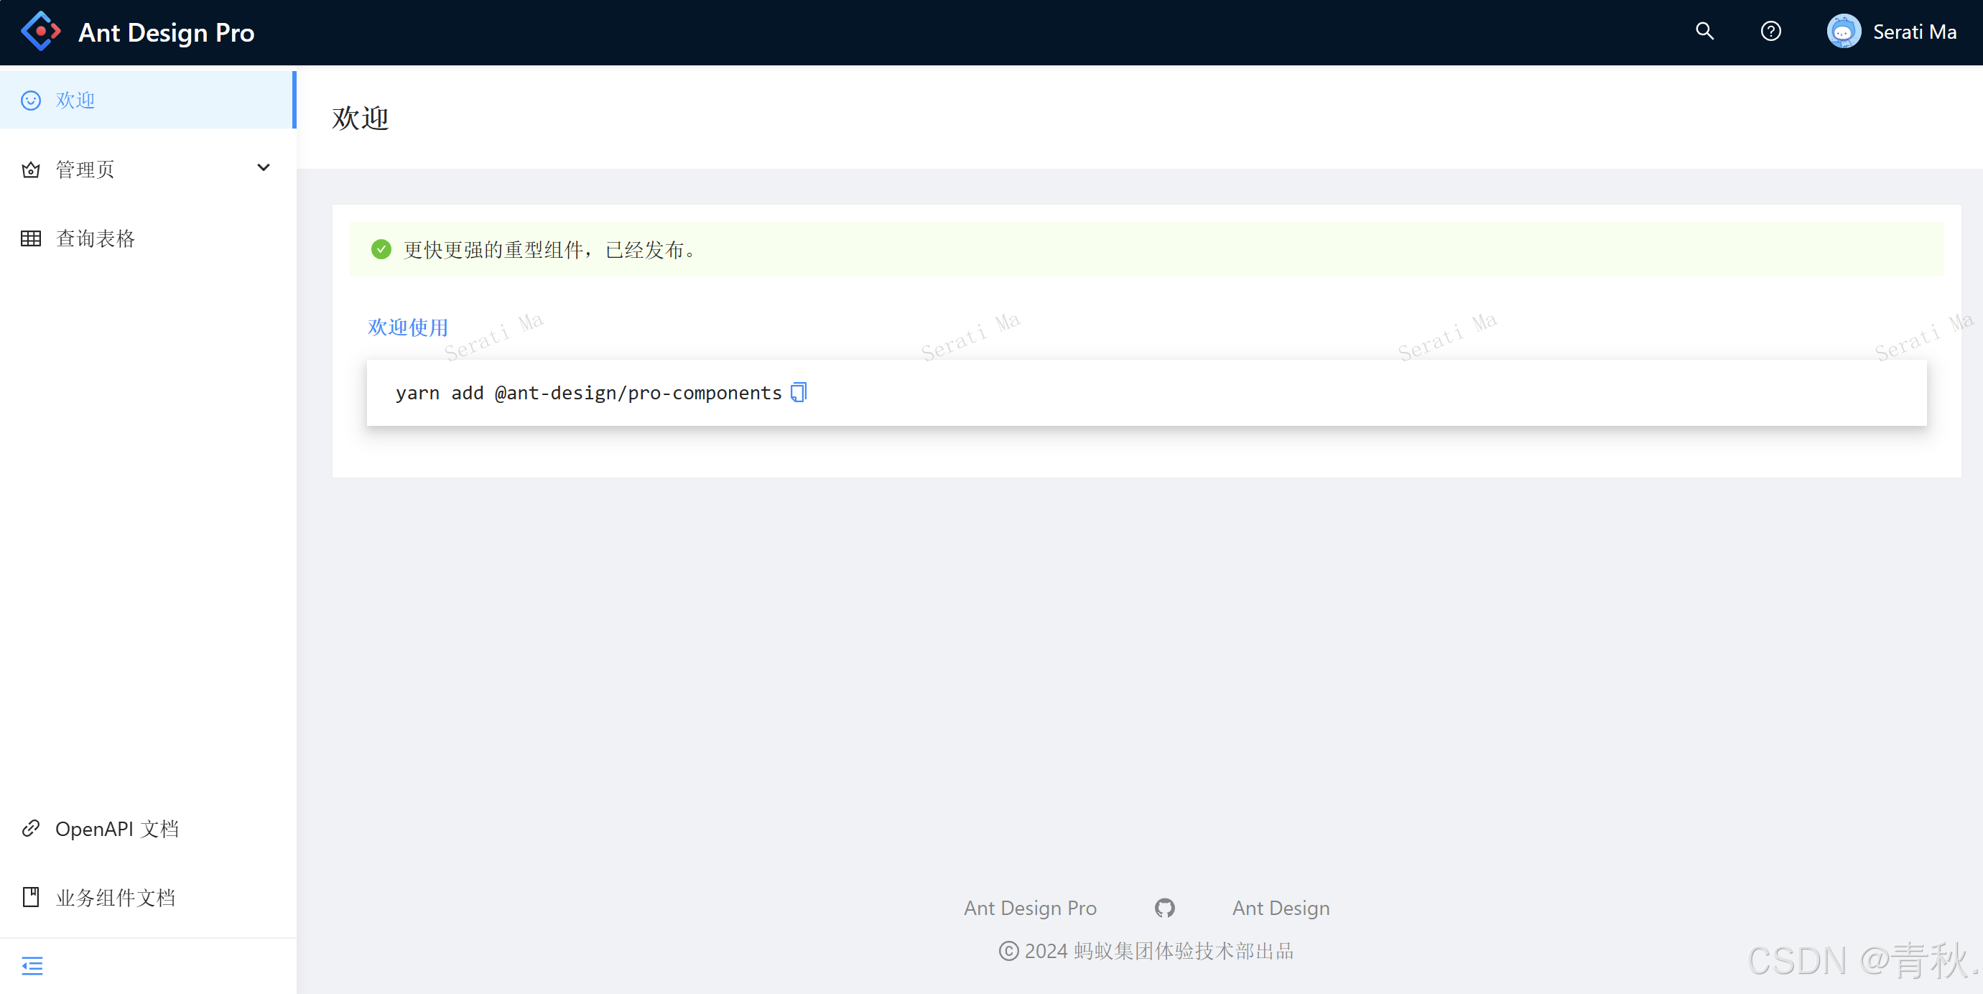Copy the yarn add command
The width and height of the screenshot is (1983, 994).
pos(798,393)
